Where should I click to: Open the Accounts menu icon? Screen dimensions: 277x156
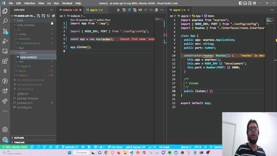5,130
